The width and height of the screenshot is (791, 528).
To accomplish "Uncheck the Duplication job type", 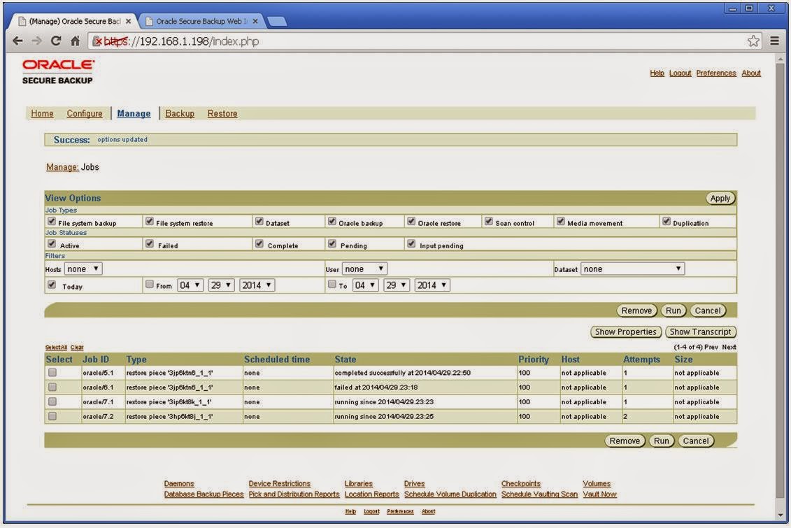I will pos(667,222).
